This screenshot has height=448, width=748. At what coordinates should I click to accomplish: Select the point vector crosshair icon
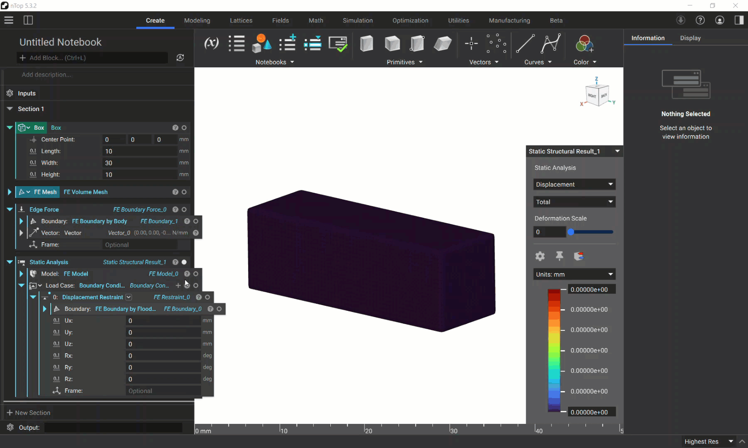click(471, 44)
